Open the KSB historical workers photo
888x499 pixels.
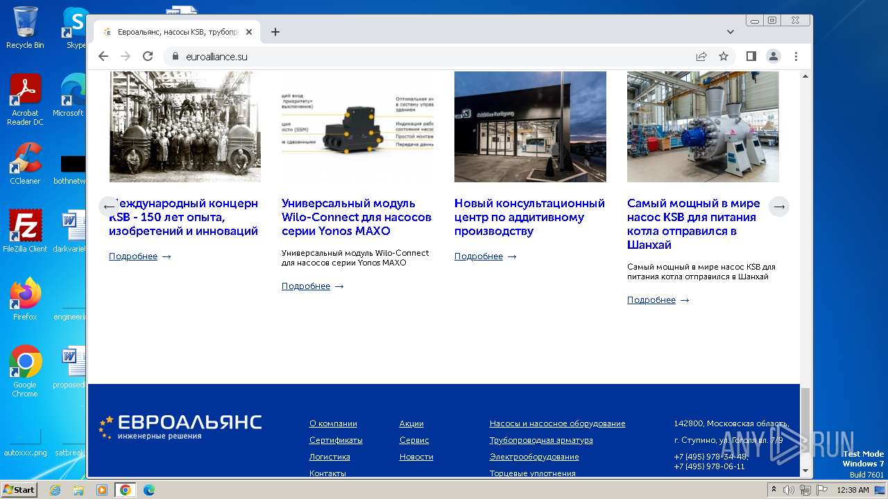click(185, 126)
